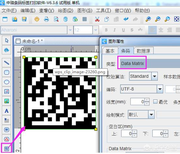Open the 工具(T) menu
This screenshot has width=180, height=154.
pyautogui.click(x=103, y=10)
